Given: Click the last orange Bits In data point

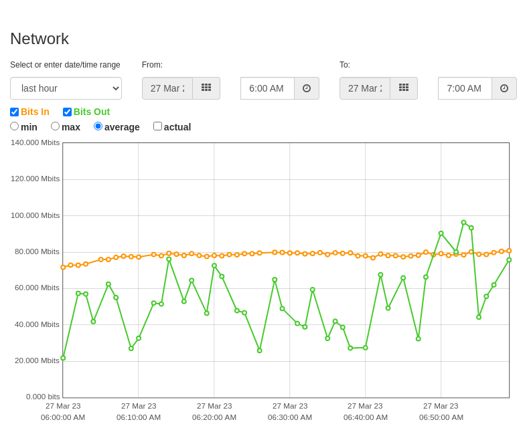Looking at the screenshot, I should [509, 251].
